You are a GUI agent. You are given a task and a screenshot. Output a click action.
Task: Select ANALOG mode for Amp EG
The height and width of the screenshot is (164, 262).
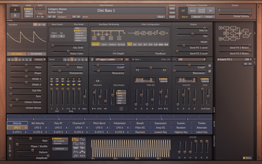[x=205, y=82]
